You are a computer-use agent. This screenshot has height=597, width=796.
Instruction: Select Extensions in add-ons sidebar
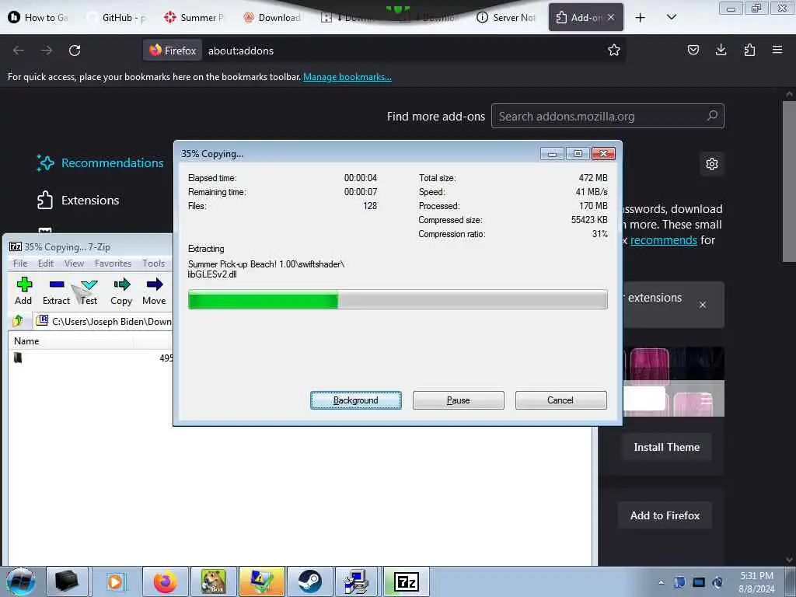point(79,200)
